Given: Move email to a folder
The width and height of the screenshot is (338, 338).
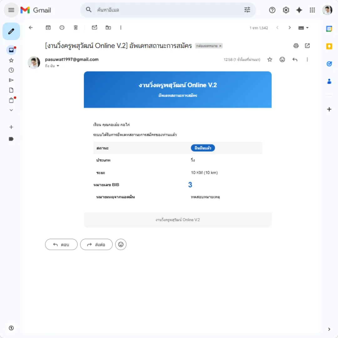Looking at the screenshot, I should pyautogui.click(x=108, y=28).
